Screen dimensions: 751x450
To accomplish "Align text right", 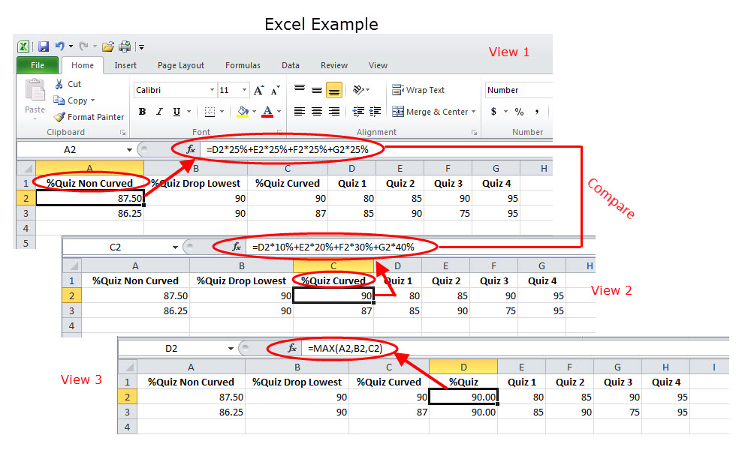I will coord(334,112).
